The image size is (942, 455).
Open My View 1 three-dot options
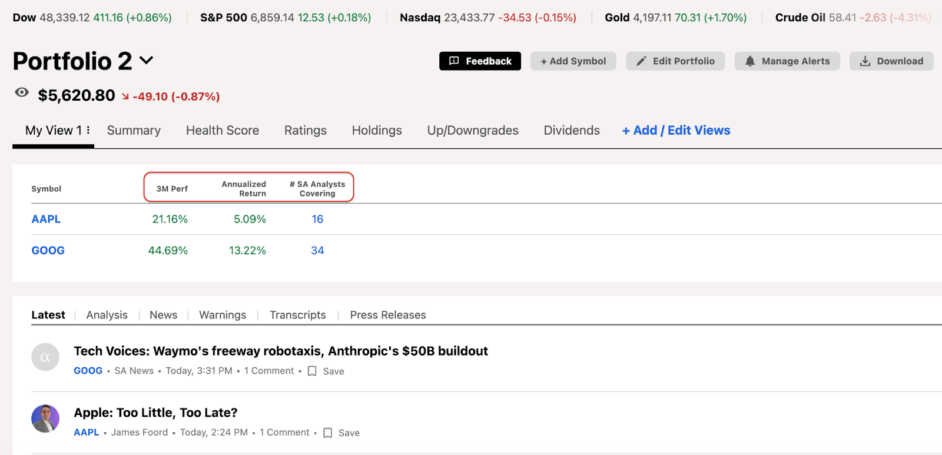coord(88,130)
